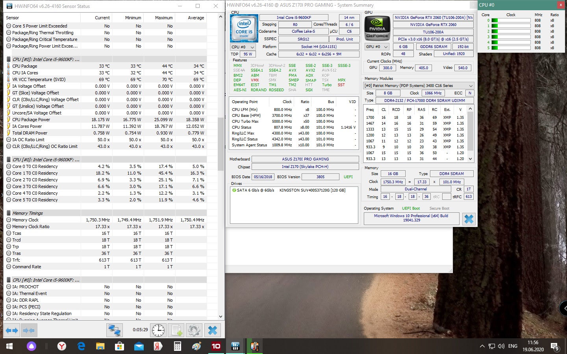Open the red '10' app on the taskbar
This screenshot has height=354, width=567.
[216, 346]
